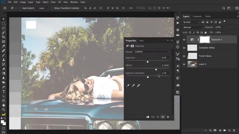The image size is (239, 134).
Task: Open the Opacity dropdown arrow
Action: coord(224,27)
